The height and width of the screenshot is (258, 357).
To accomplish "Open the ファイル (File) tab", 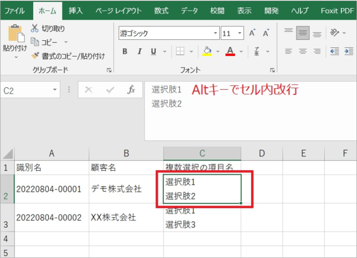I will click(15, 11).
